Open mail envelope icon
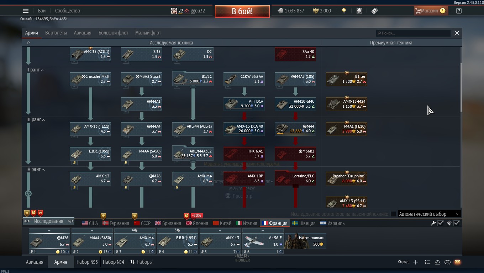 tap(457, 262)
